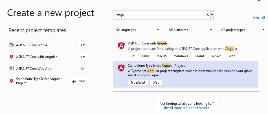Choose recent template ASP.NET Core Web App
Image resolution: width=268 pixels, height=114 pixels.
pyautogui.click(x=34, y=69)
